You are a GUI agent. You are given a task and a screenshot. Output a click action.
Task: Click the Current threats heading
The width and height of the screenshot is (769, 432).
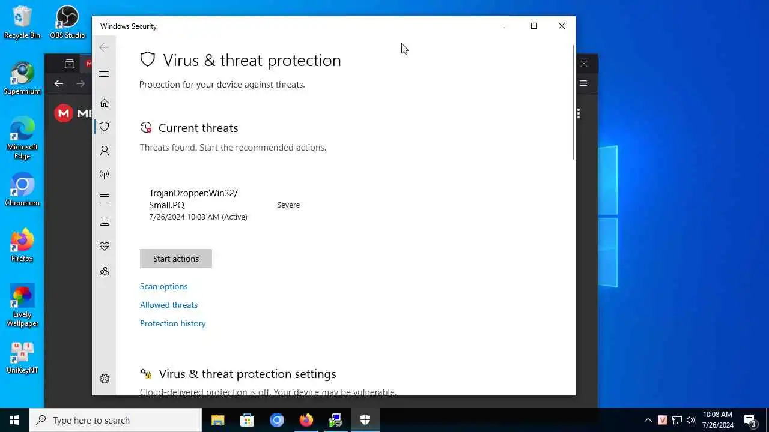point(198,128)
